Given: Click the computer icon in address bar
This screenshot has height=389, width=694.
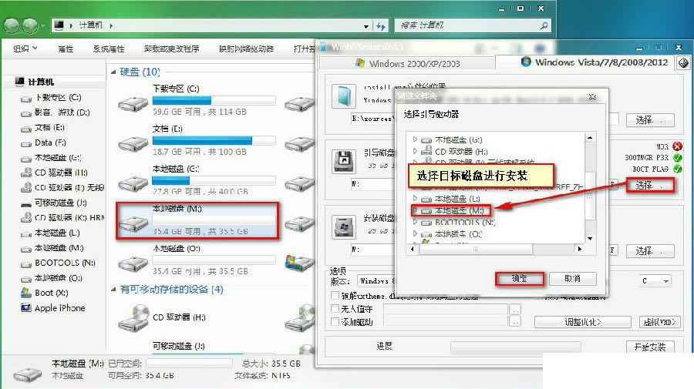Looking at the screenshot, I should point(59,25).
